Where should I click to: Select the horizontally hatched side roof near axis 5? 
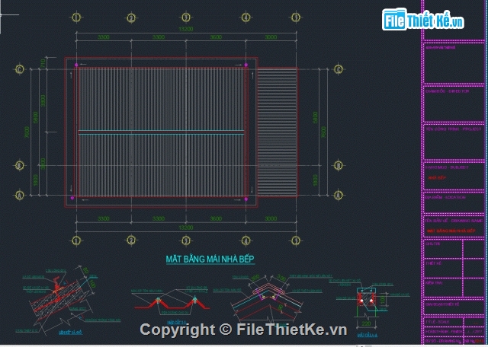pyautogui.click(x=277, y=132)
